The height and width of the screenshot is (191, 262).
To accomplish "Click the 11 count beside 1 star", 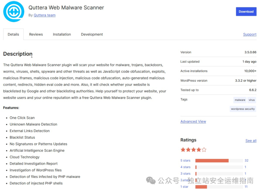I will (246, 187).
